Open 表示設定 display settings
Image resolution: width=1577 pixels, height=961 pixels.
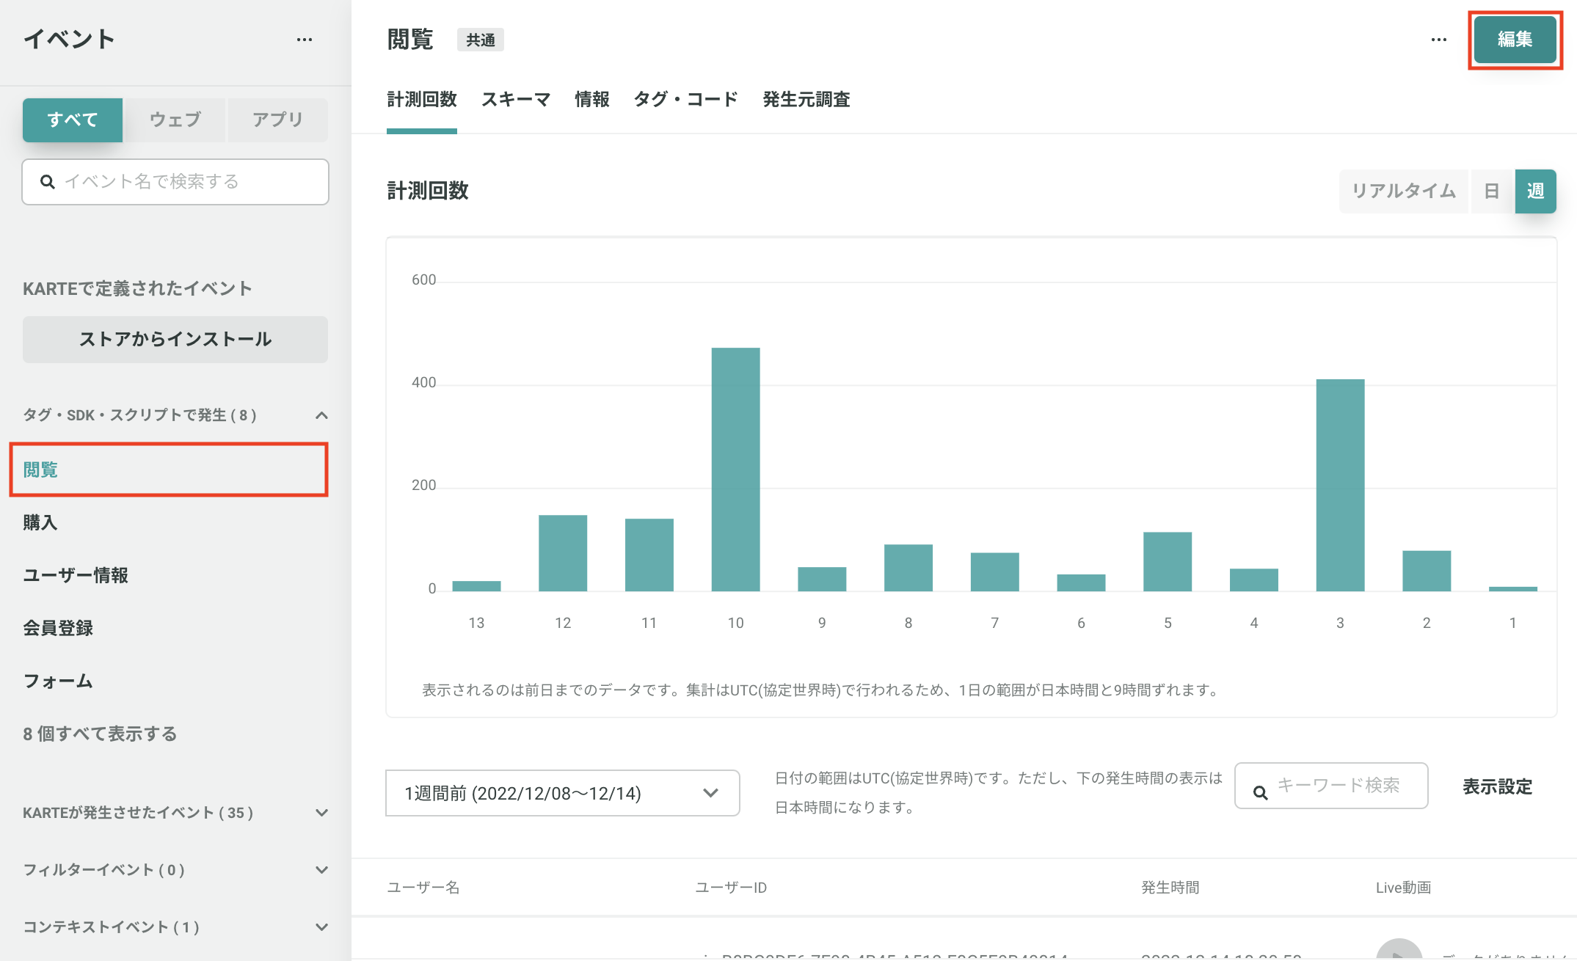coord(1497,787)
